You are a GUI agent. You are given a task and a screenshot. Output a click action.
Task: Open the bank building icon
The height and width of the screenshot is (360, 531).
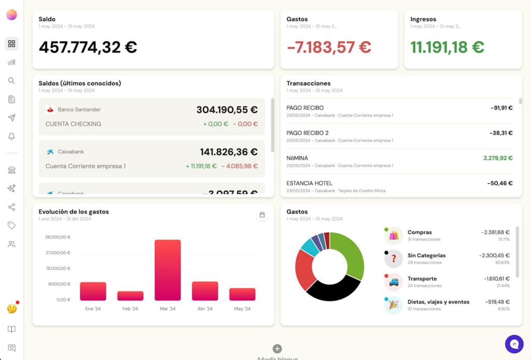11,170
